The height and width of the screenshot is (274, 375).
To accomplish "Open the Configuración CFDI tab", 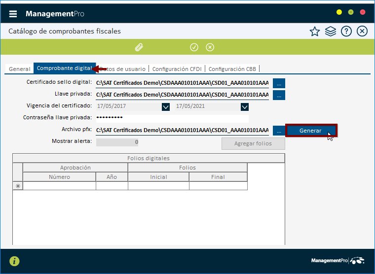I will (177, 69).
